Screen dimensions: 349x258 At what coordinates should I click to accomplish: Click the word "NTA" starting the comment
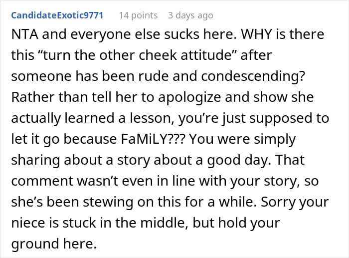point(23,35)
